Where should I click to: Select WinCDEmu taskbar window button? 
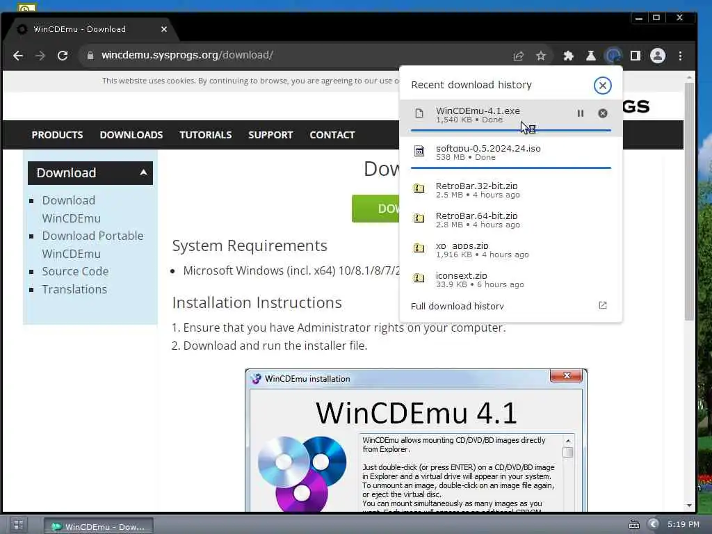(x=99, y=527)
